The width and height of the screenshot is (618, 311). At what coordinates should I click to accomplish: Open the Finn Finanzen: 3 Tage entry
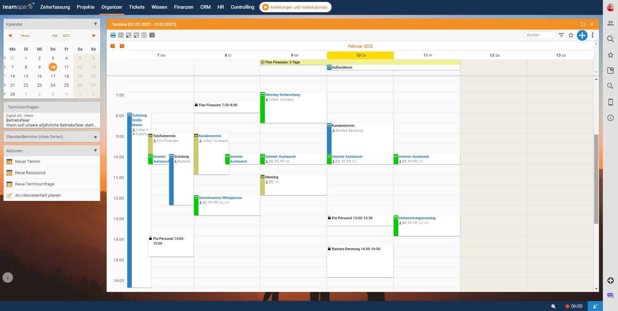[x=360, y=62]
